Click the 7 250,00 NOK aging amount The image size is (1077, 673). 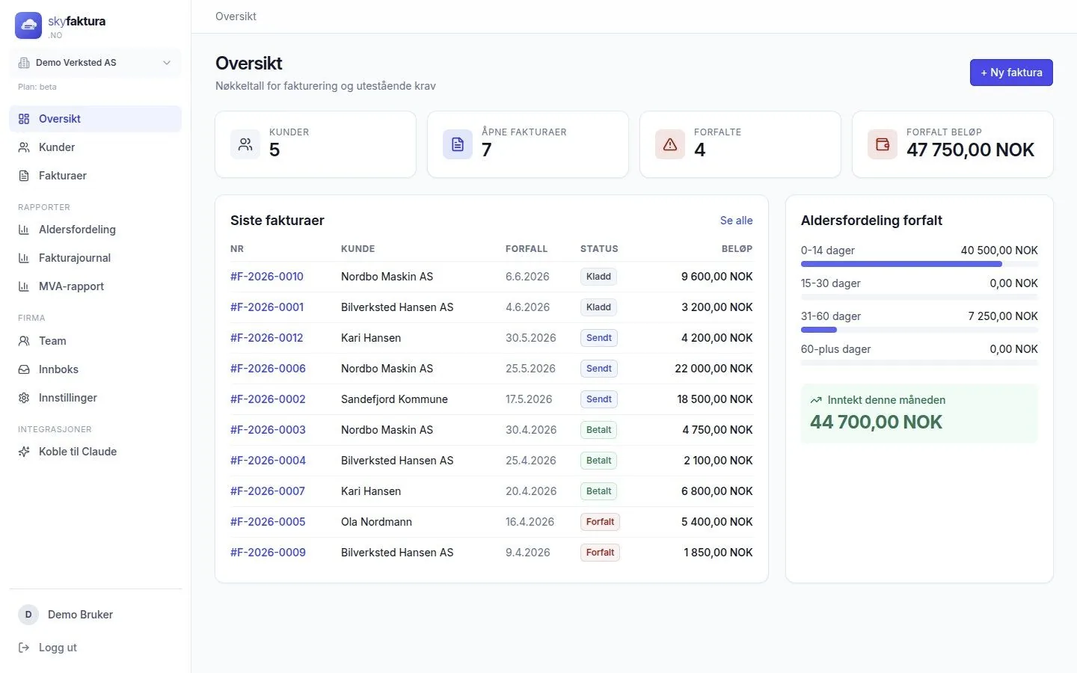pos(1003,316)
